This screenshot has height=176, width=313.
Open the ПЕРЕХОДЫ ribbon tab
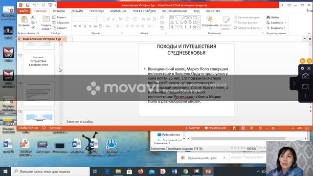96,11
